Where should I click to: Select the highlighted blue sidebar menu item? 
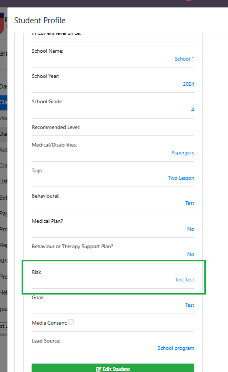click(x=4, y=103)
